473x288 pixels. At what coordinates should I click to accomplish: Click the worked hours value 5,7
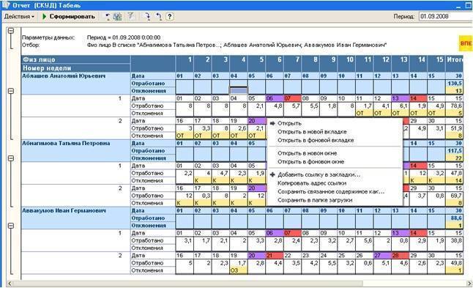pos(292,106)
